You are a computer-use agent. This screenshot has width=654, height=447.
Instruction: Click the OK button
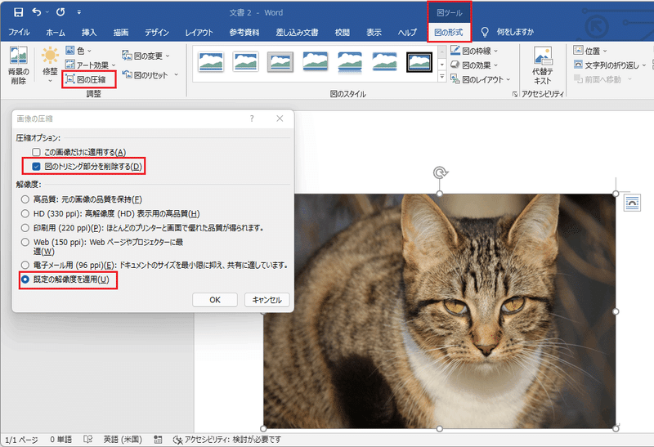(215, 300)
